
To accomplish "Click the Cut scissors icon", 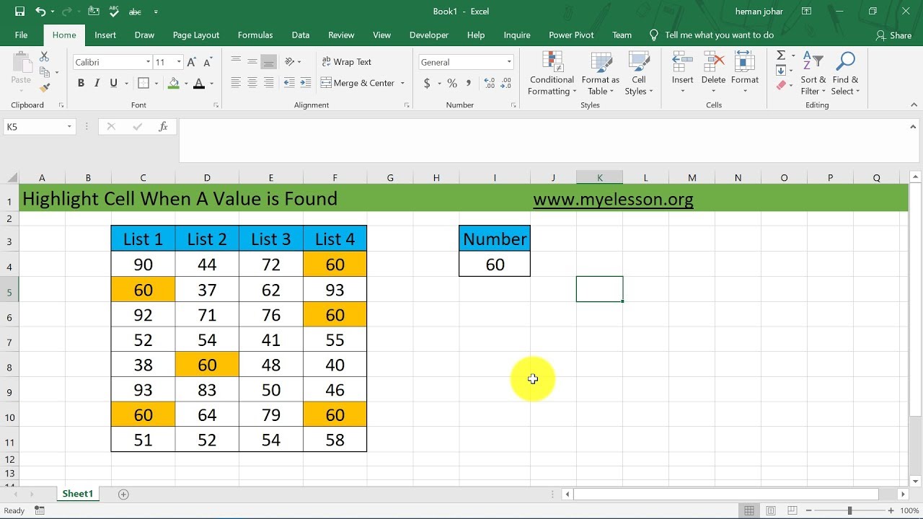I will click(44, 57).
